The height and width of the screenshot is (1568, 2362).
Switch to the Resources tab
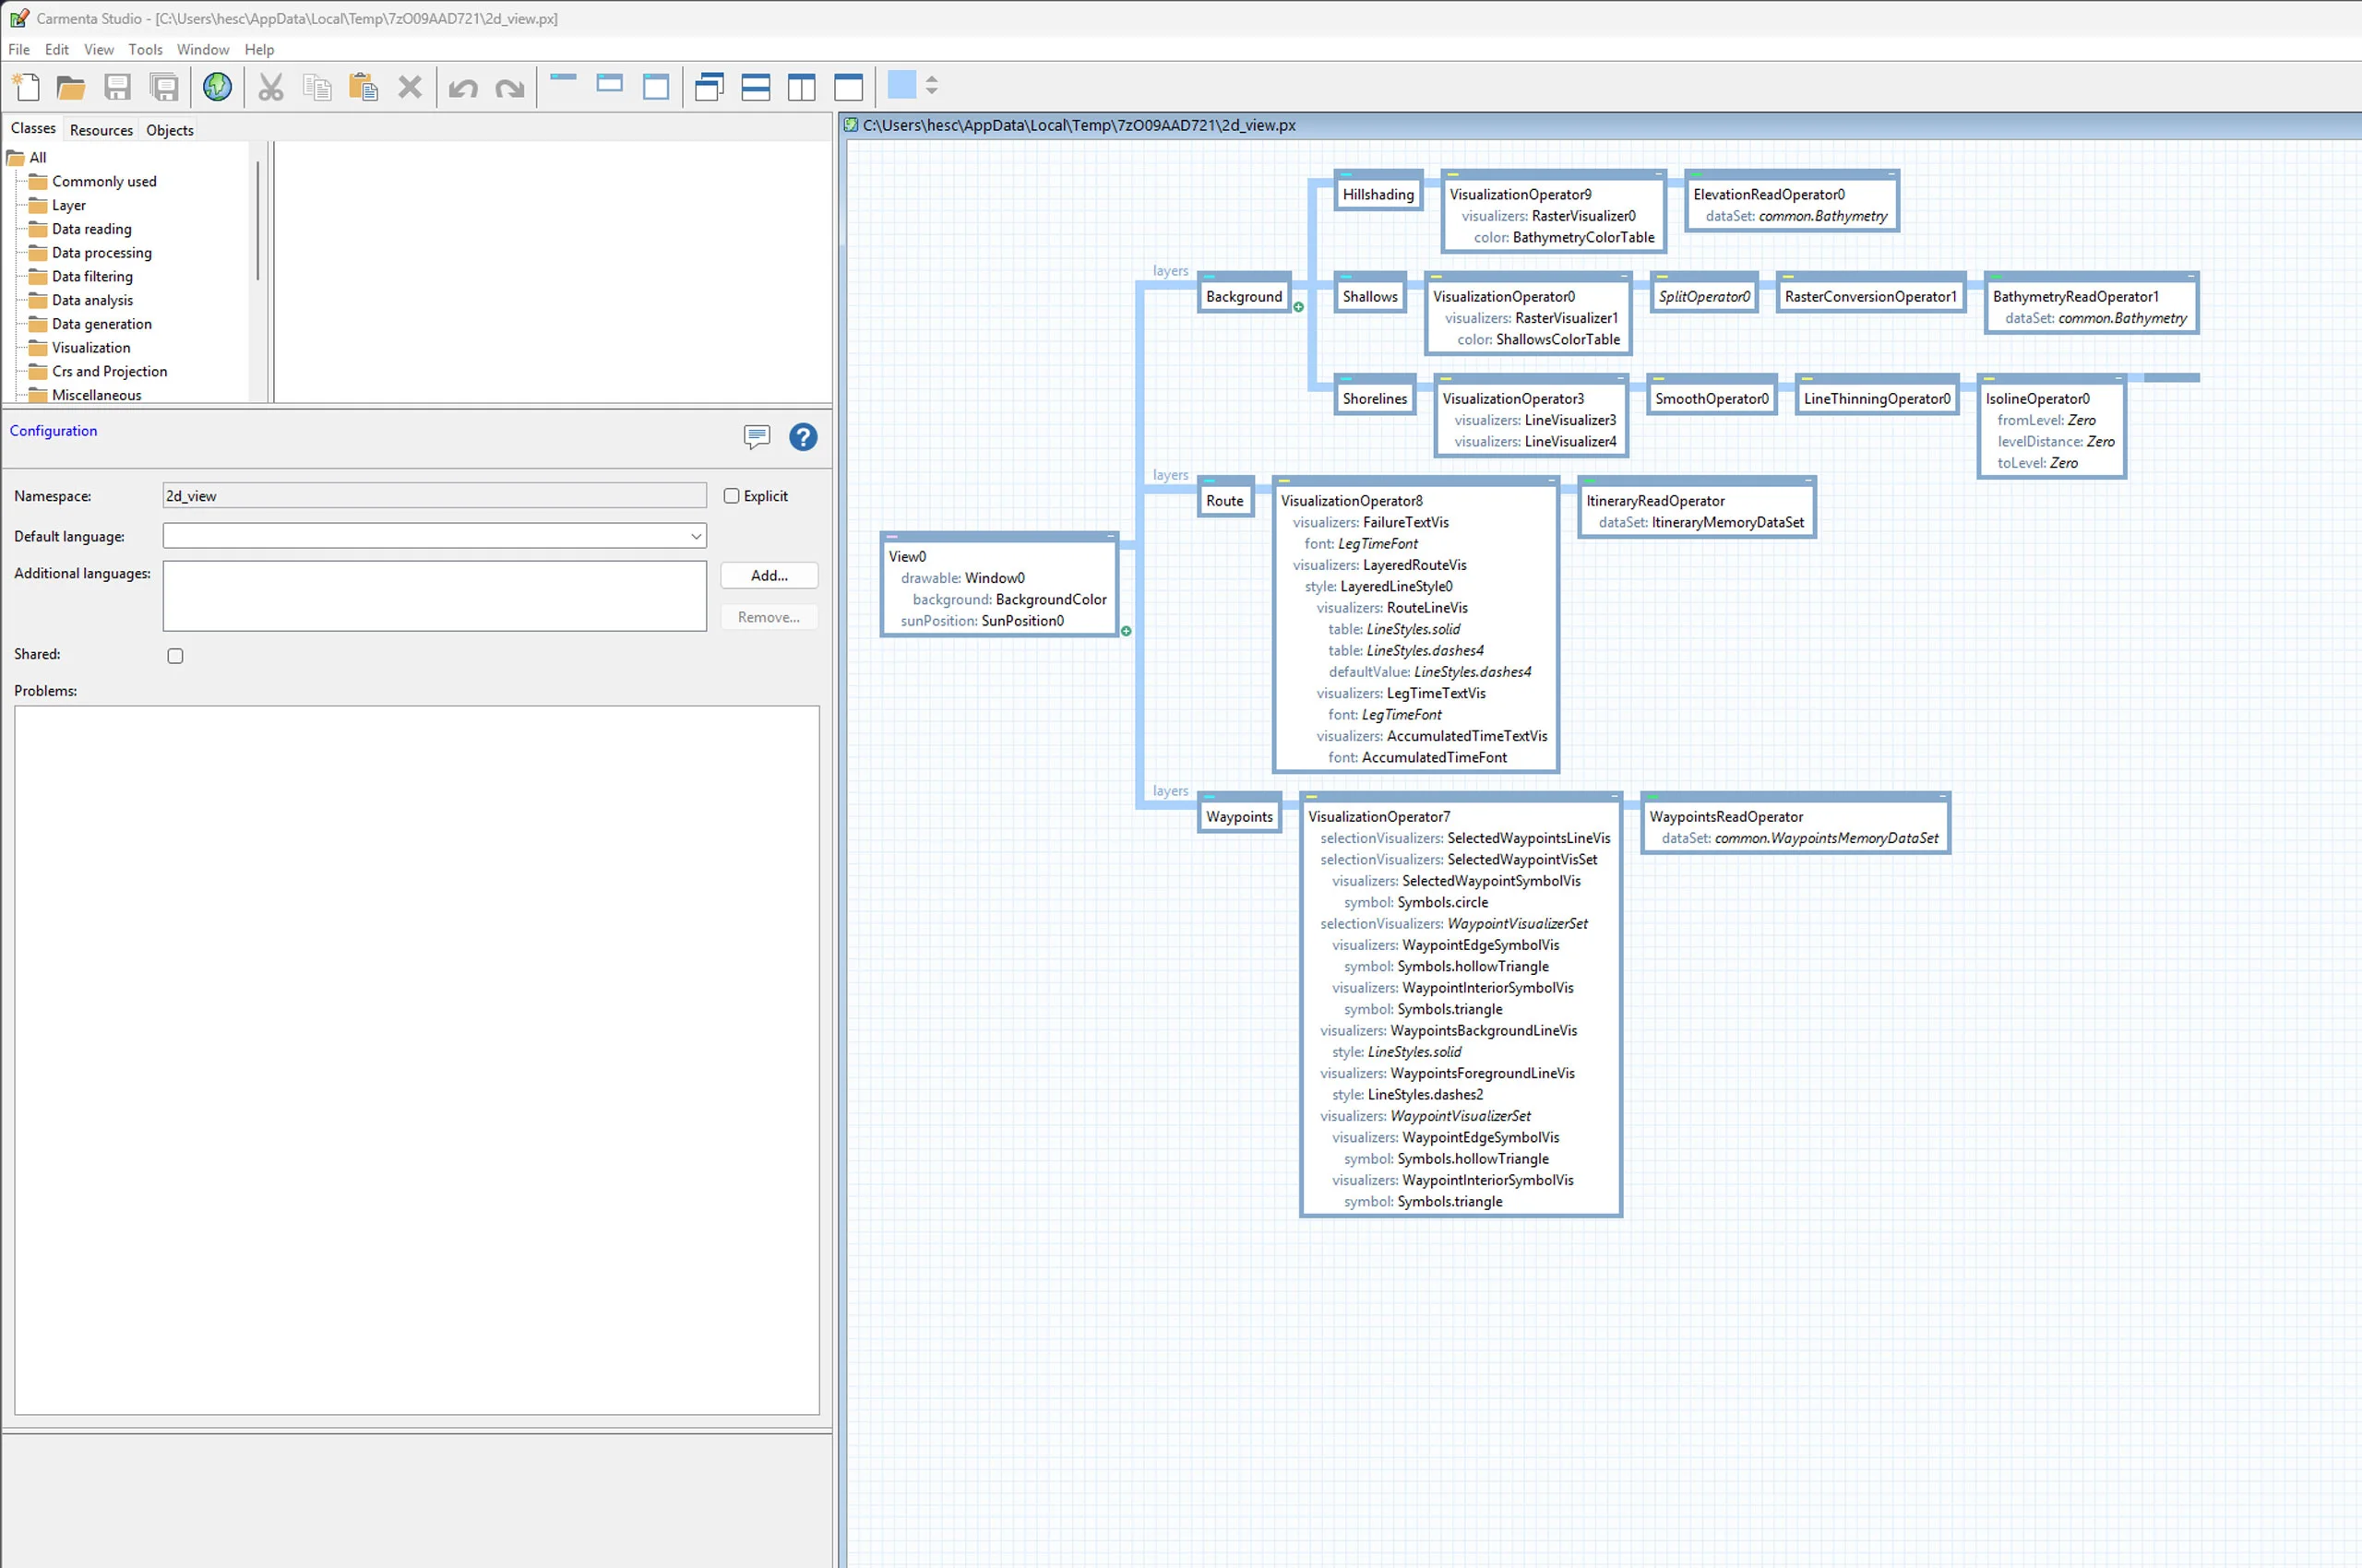101,130
